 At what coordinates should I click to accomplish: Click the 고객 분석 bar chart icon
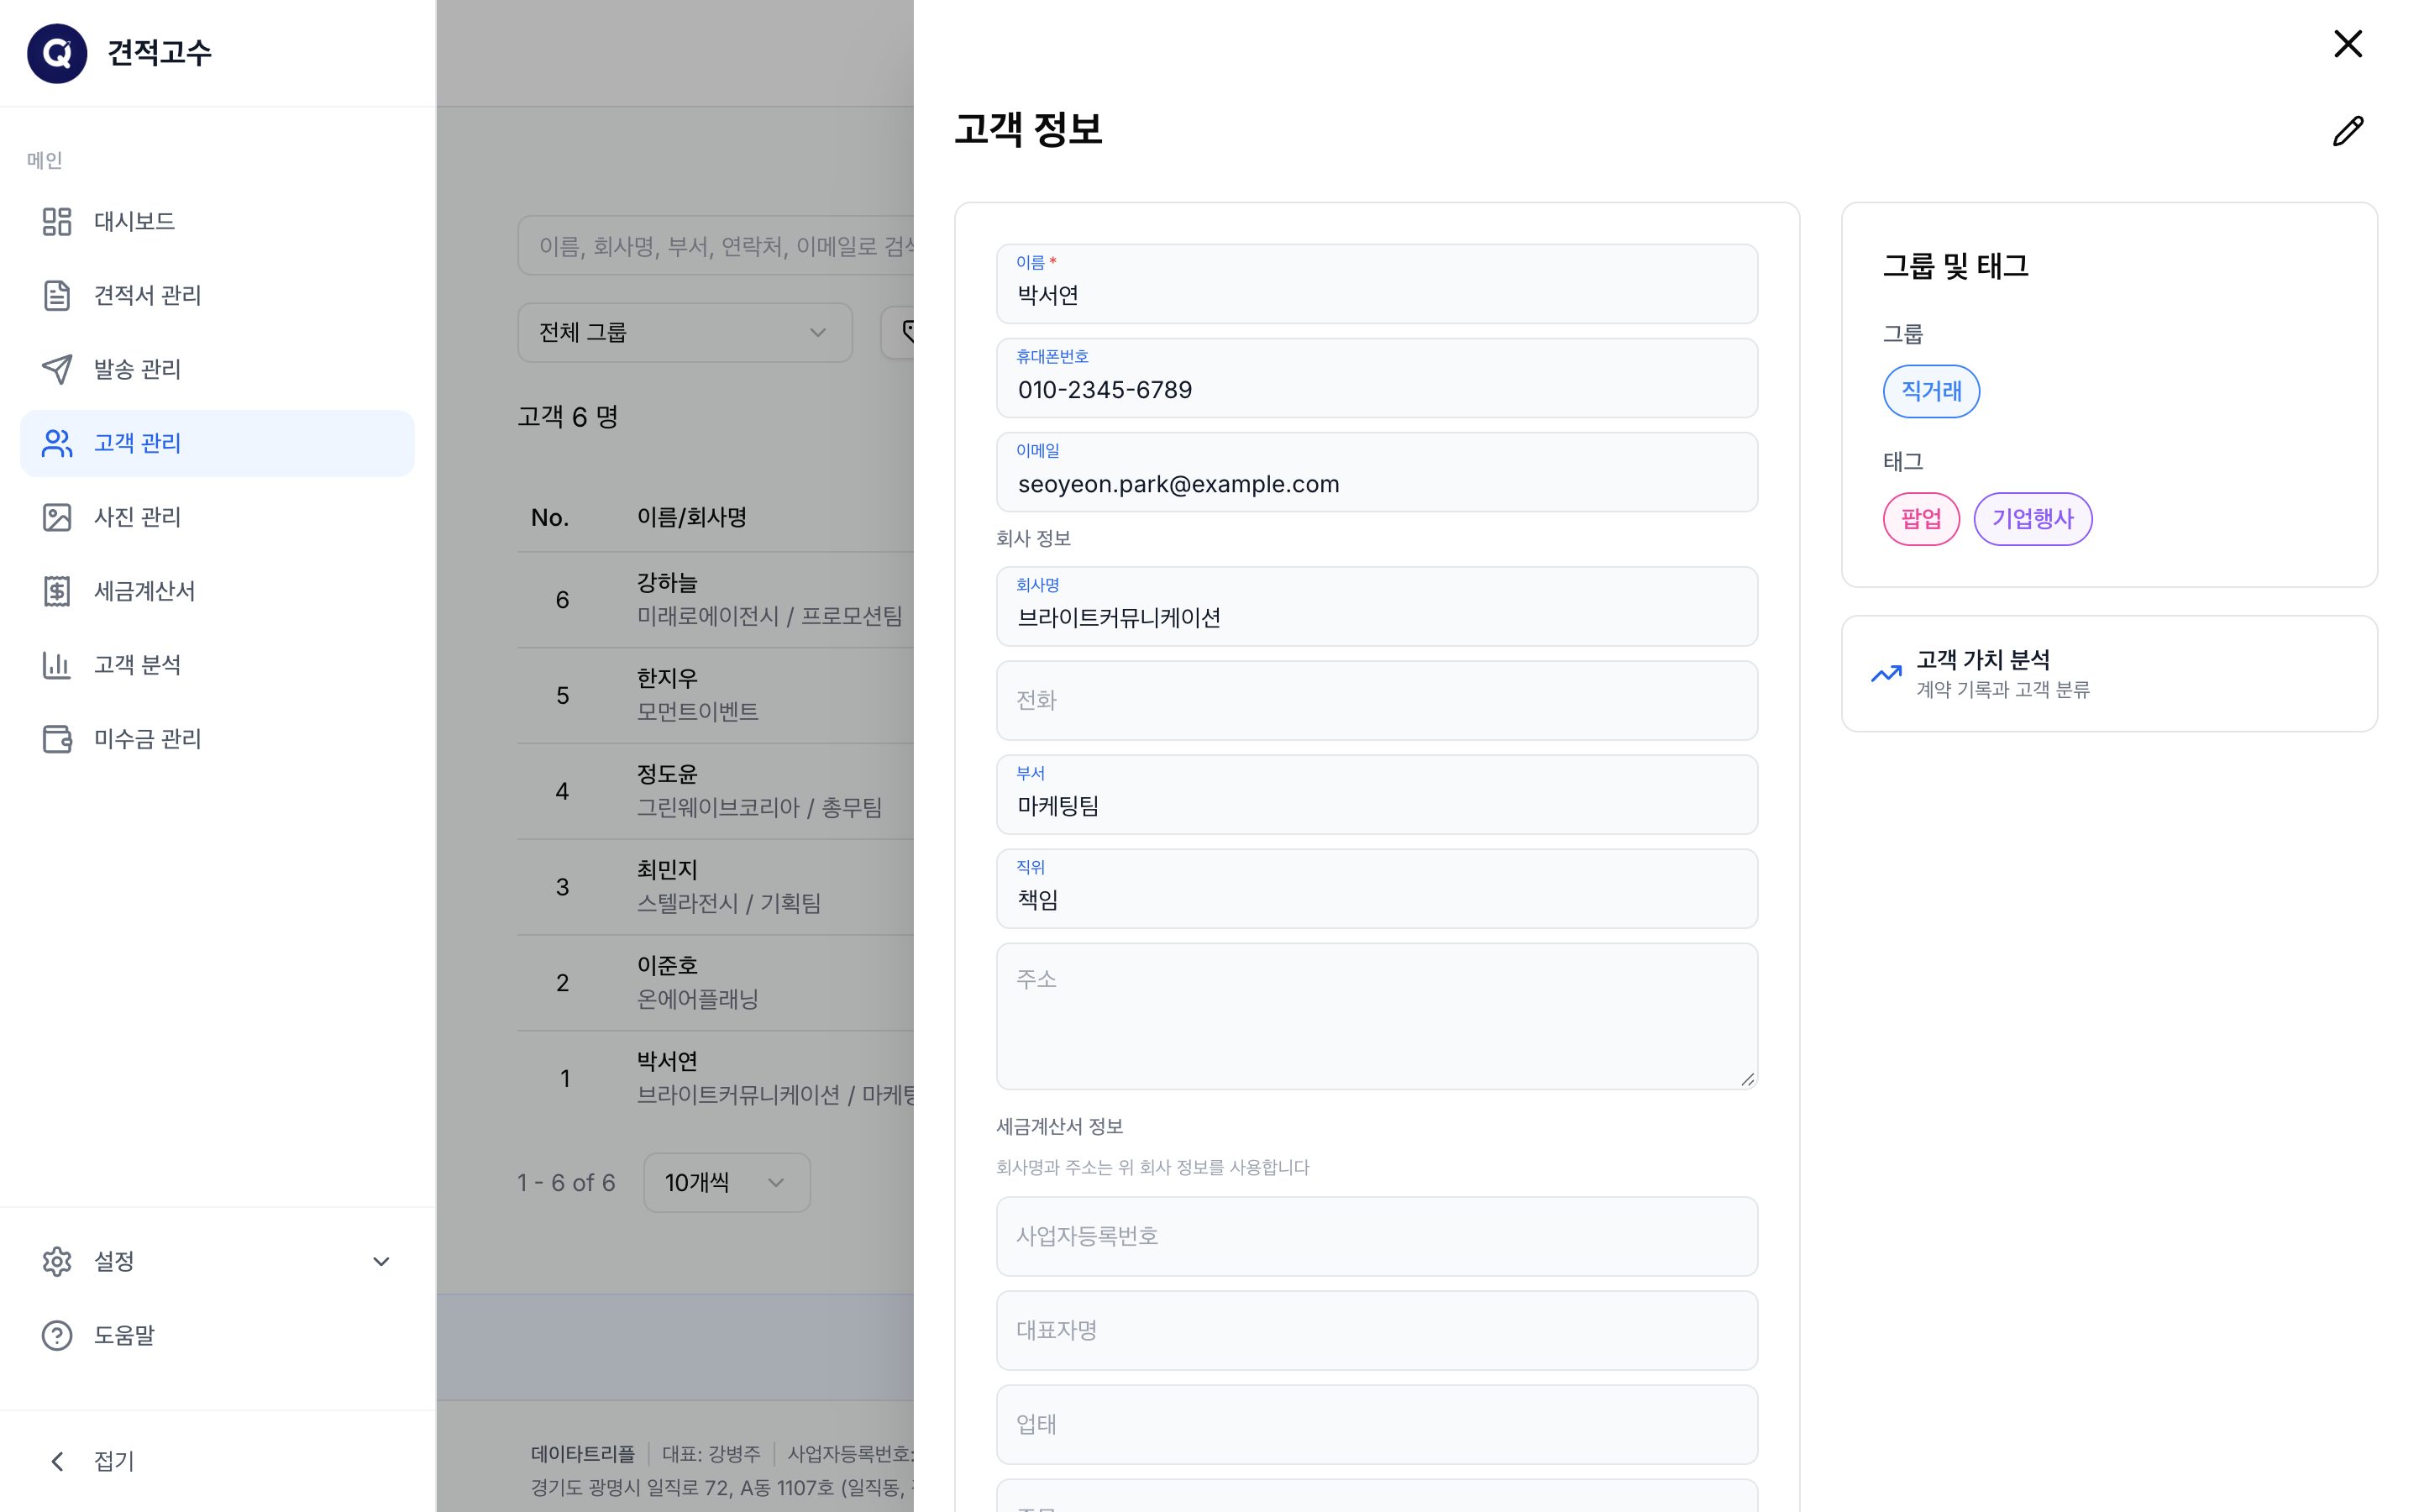point(57,665)
